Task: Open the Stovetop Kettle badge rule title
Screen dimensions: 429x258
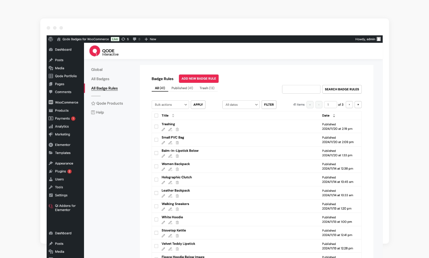Action: click(174, 230)
